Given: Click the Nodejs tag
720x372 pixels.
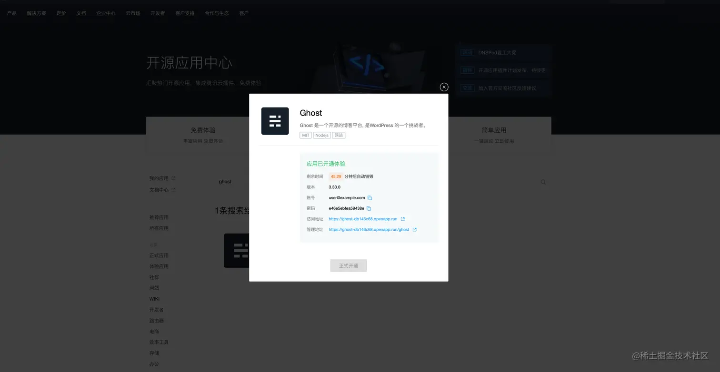Looking at the screenshot, I should click(x=322, y=136).
